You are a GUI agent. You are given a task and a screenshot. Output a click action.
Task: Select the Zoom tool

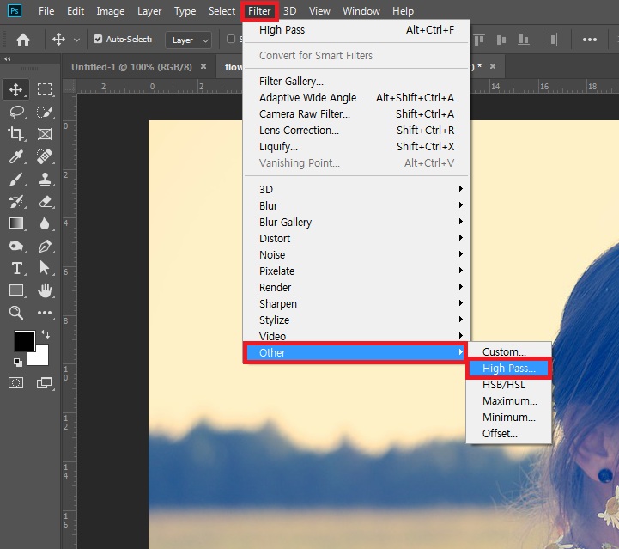click(x=16, y=313)
